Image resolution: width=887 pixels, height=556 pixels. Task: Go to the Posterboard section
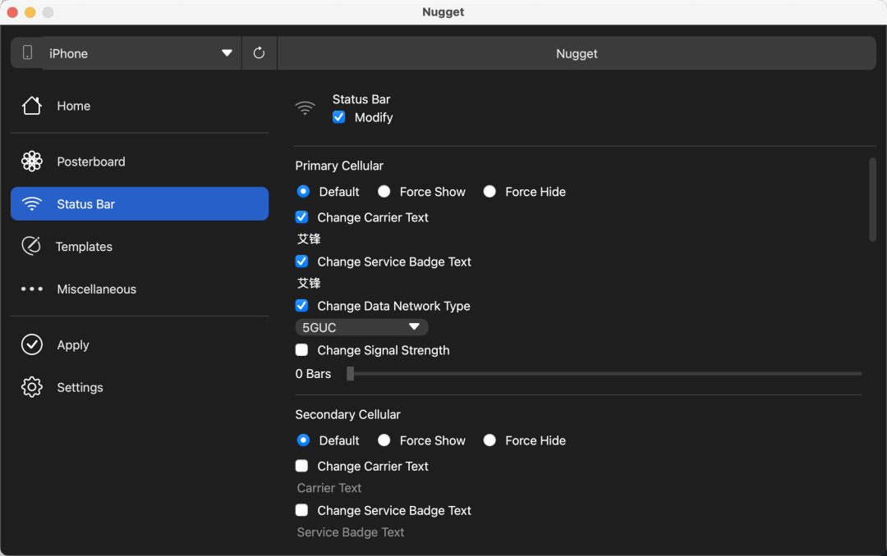click(x=139, y=162)
